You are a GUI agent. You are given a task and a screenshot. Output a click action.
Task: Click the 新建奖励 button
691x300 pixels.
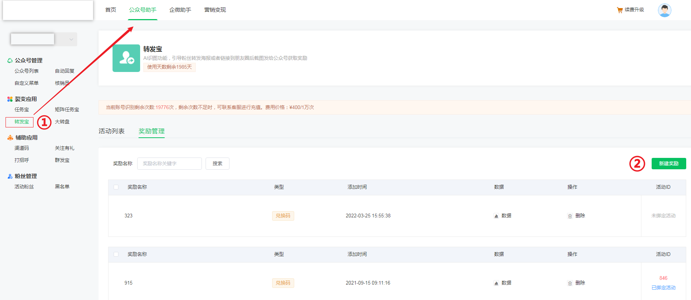tap(669, 163)
